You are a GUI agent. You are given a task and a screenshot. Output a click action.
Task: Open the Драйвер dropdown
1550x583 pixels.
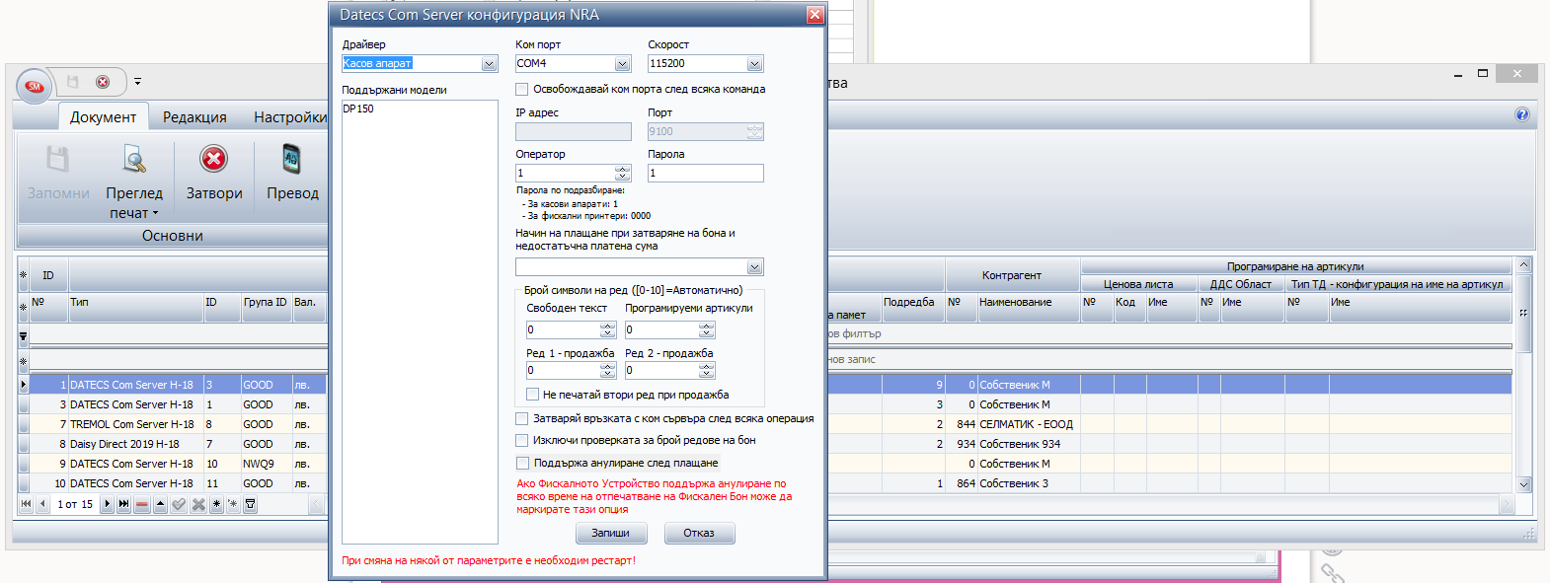pyautogui.click(x=489, y=64)
